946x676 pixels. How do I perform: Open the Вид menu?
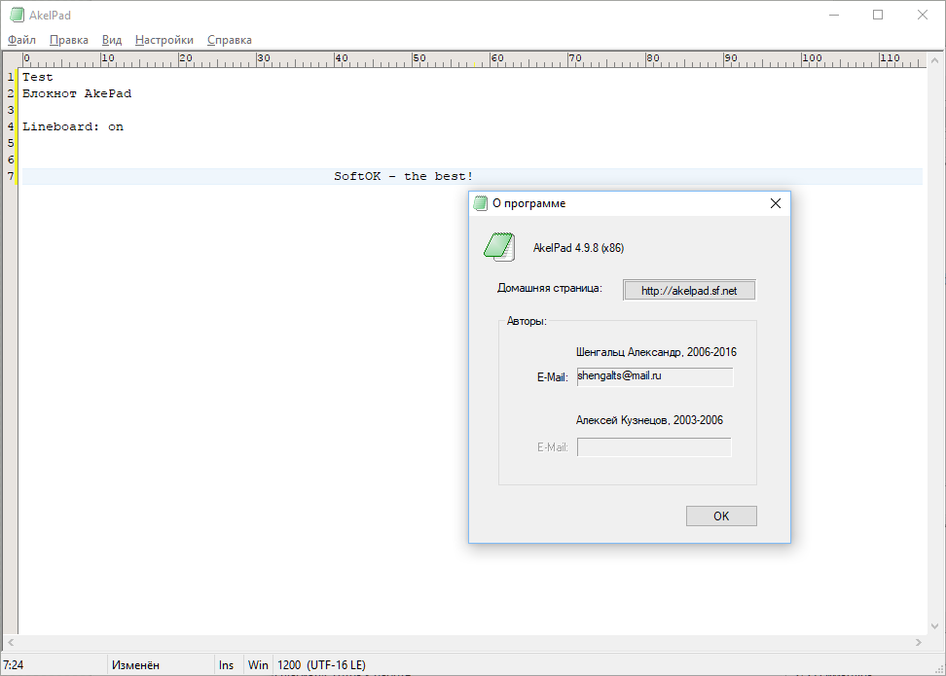pos(112,40)
